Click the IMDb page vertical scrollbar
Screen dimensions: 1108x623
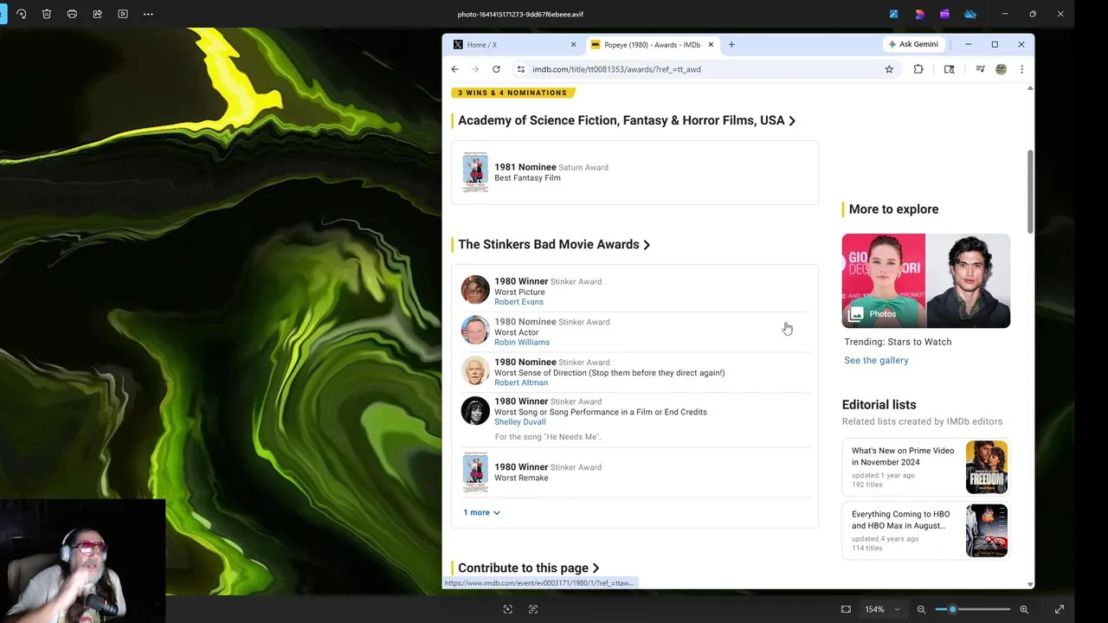point(1030,191)
